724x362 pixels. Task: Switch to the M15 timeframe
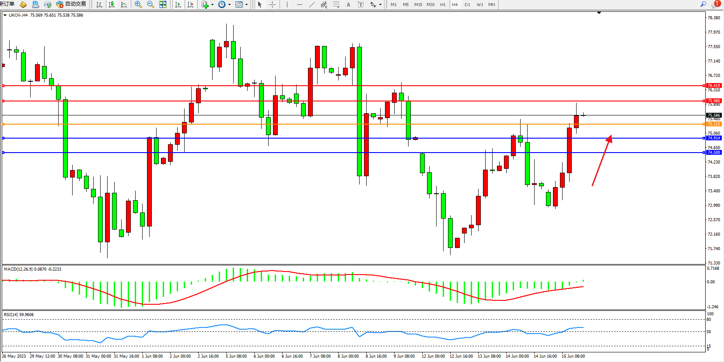[x=418, y=4]
